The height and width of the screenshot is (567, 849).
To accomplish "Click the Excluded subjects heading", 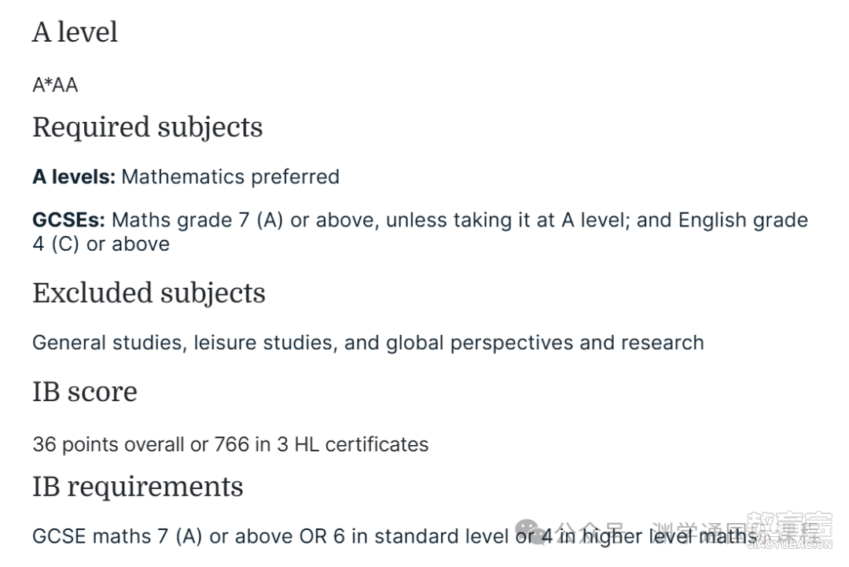I will point(149,293).
